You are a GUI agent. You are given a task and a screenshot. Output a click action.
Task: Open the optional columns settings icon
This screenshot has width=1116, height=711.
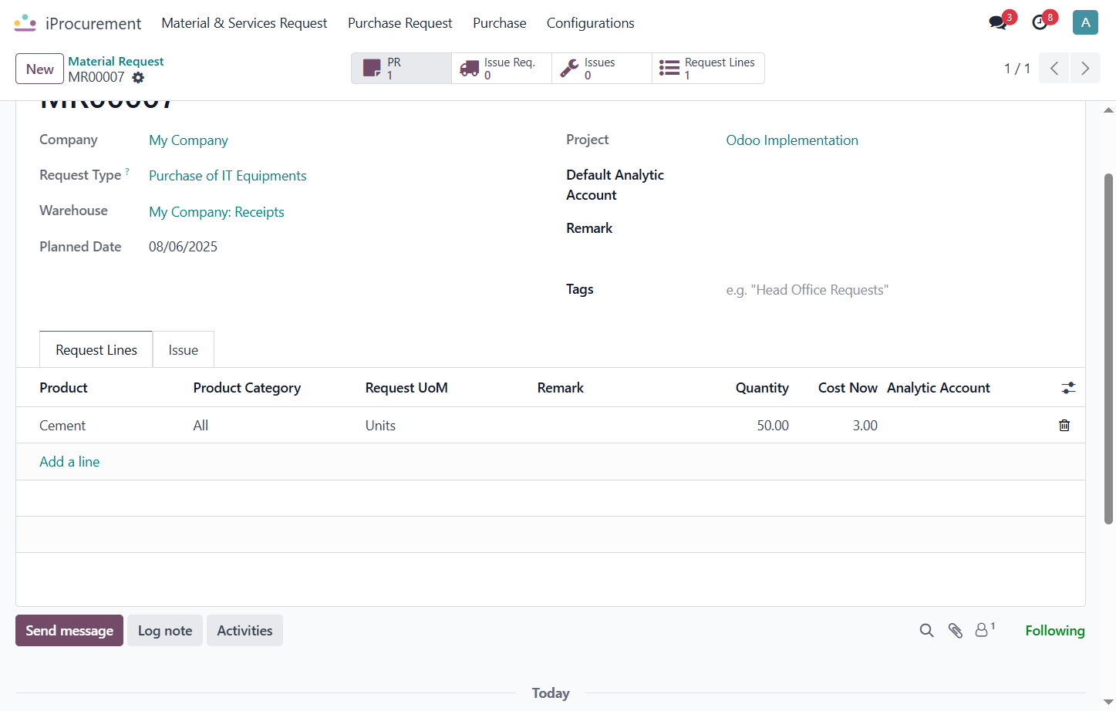1068,388
